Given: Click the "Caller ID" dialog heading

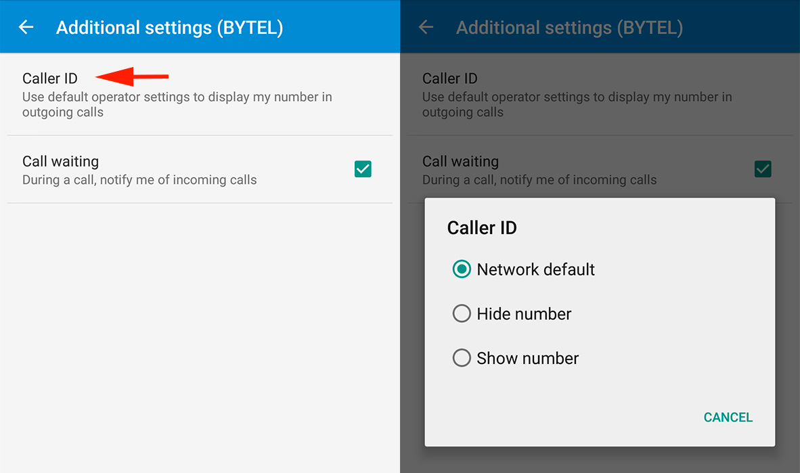Looking at the screenshot, I should [482, 228].
